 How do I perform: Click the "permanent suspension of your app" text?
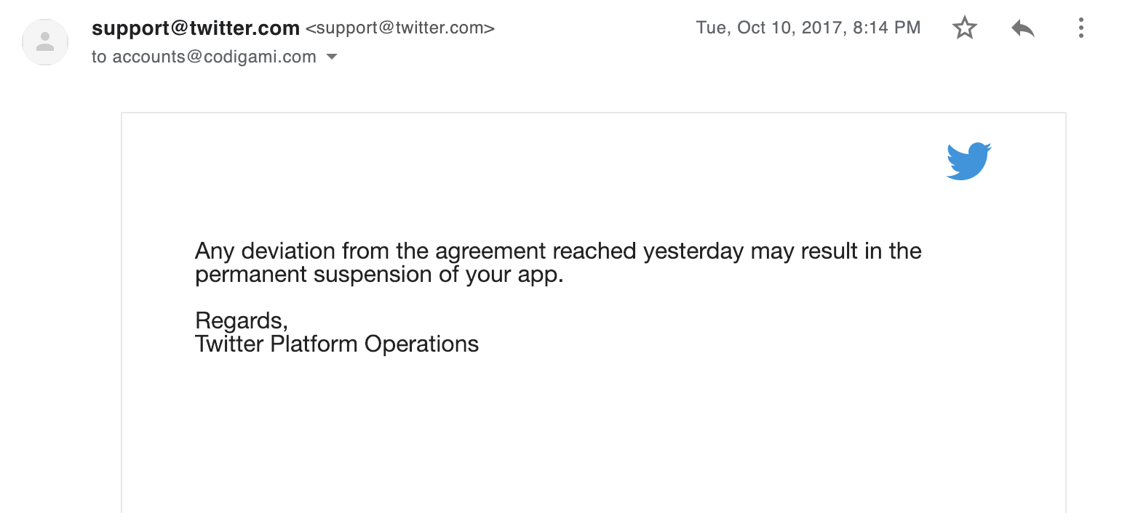click(x=378, y=275)
